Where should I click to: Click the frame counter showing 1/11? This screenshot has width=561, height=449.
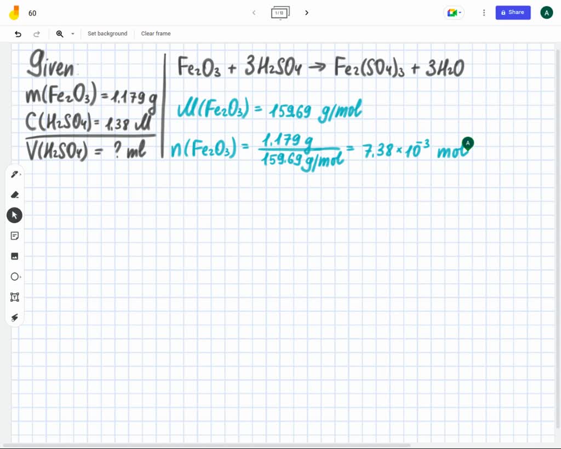click(x=280, y=13)
